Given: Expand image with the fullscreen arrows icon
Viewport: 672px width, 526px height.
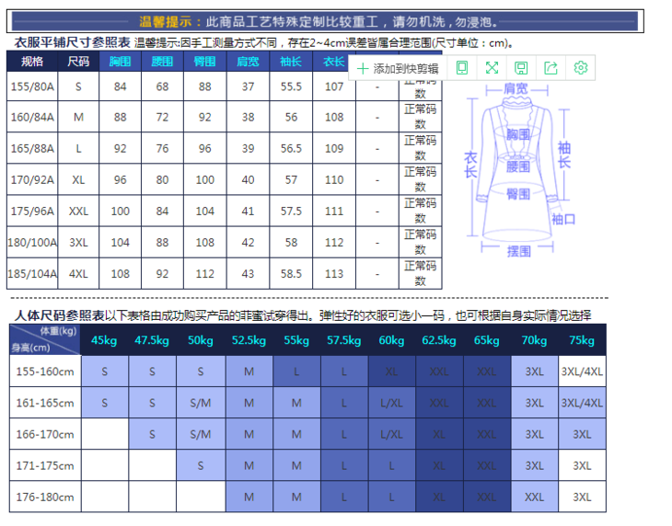Looking at the screenshot, I should 492,68.
